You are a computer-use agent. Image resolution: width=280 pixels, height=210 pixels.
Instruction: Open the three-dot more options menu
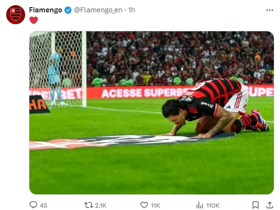click(270, 10)
